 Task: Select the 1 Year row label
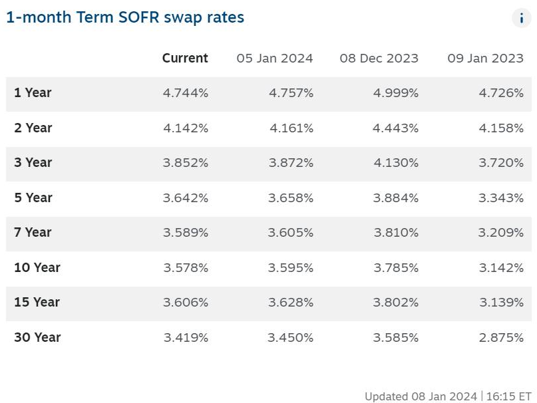tap(33, 93)
